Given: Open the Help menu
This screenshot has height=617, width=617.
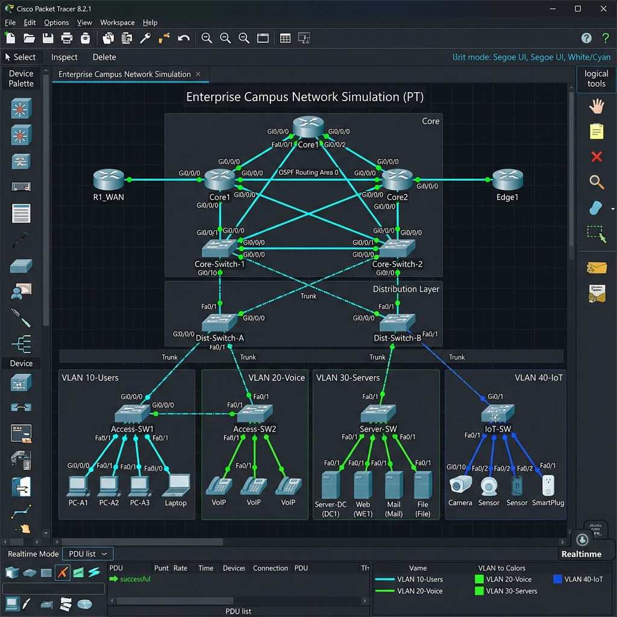Looking at the screenshot, I should pyautogui.click(x=150, y=22).
